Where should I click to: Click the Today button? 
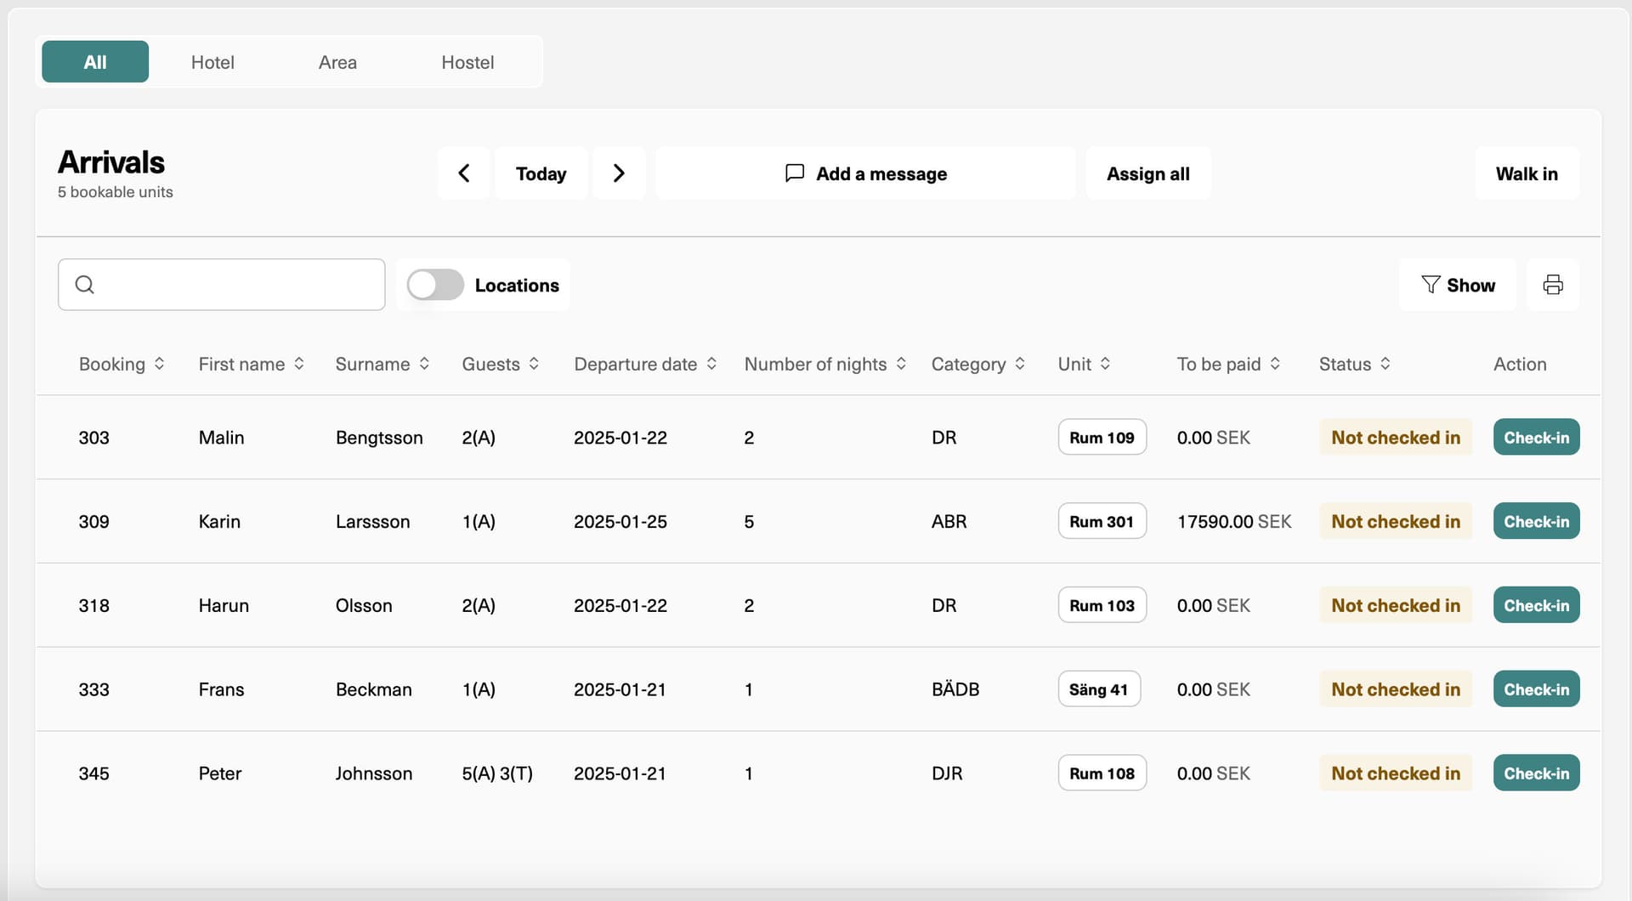[541, 173]
